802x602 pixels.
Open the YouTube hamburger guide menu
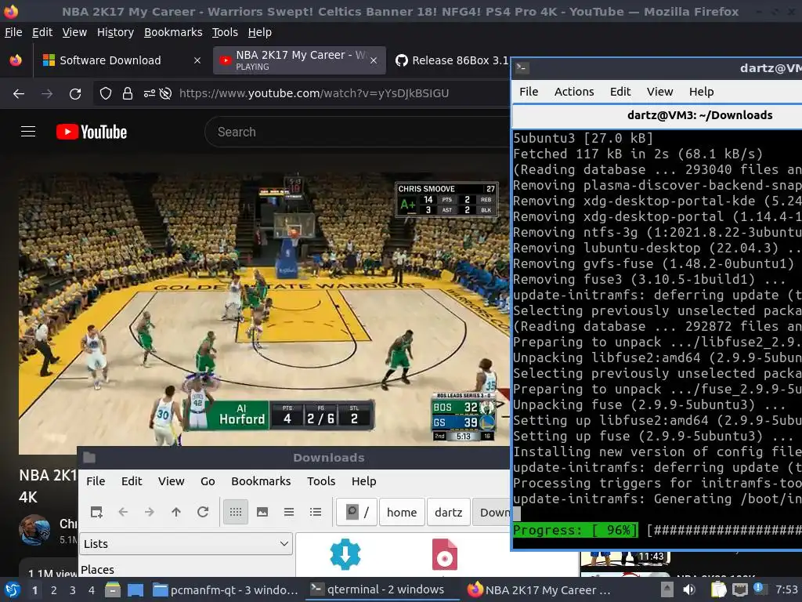click(28, 132)
